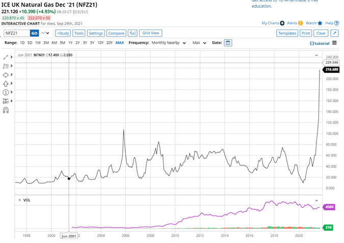
Task: Expand numbered label tool options arrow
Action: coord(12,92)
